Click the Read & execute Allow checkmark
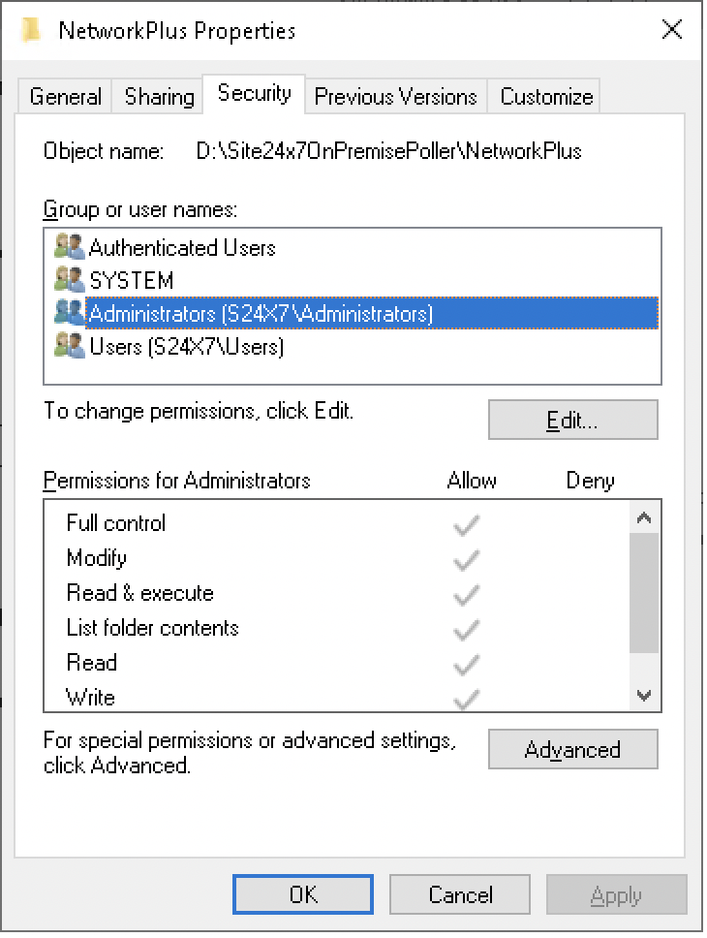 (x=467, y=594)
